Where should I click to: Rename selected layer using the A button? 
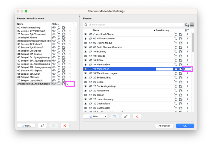(126, 116)
